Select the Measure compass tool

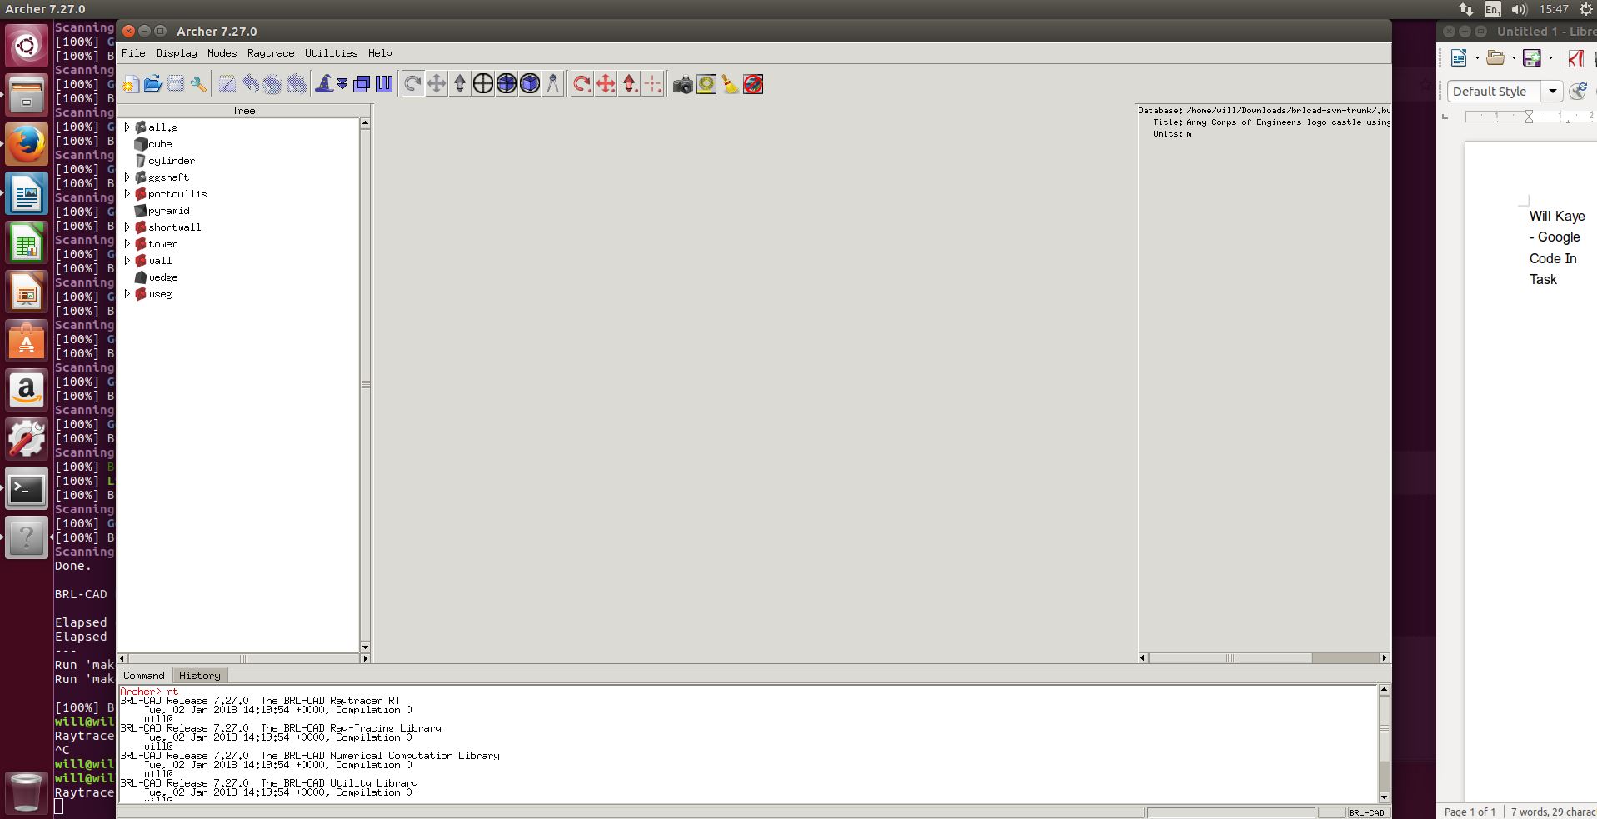(552, 84)
